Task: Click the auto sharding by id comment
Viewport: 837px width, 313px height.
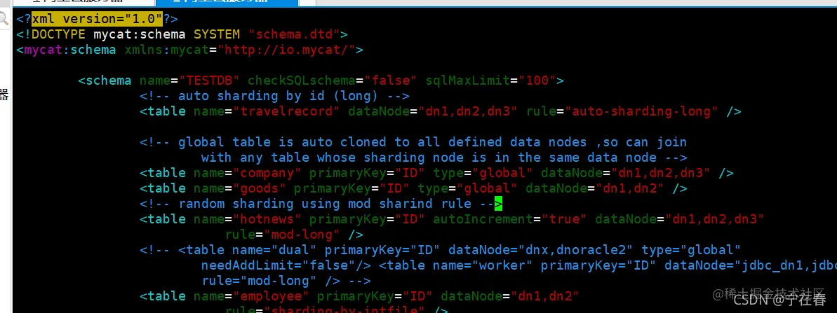Action: click(x=275, y=97)
